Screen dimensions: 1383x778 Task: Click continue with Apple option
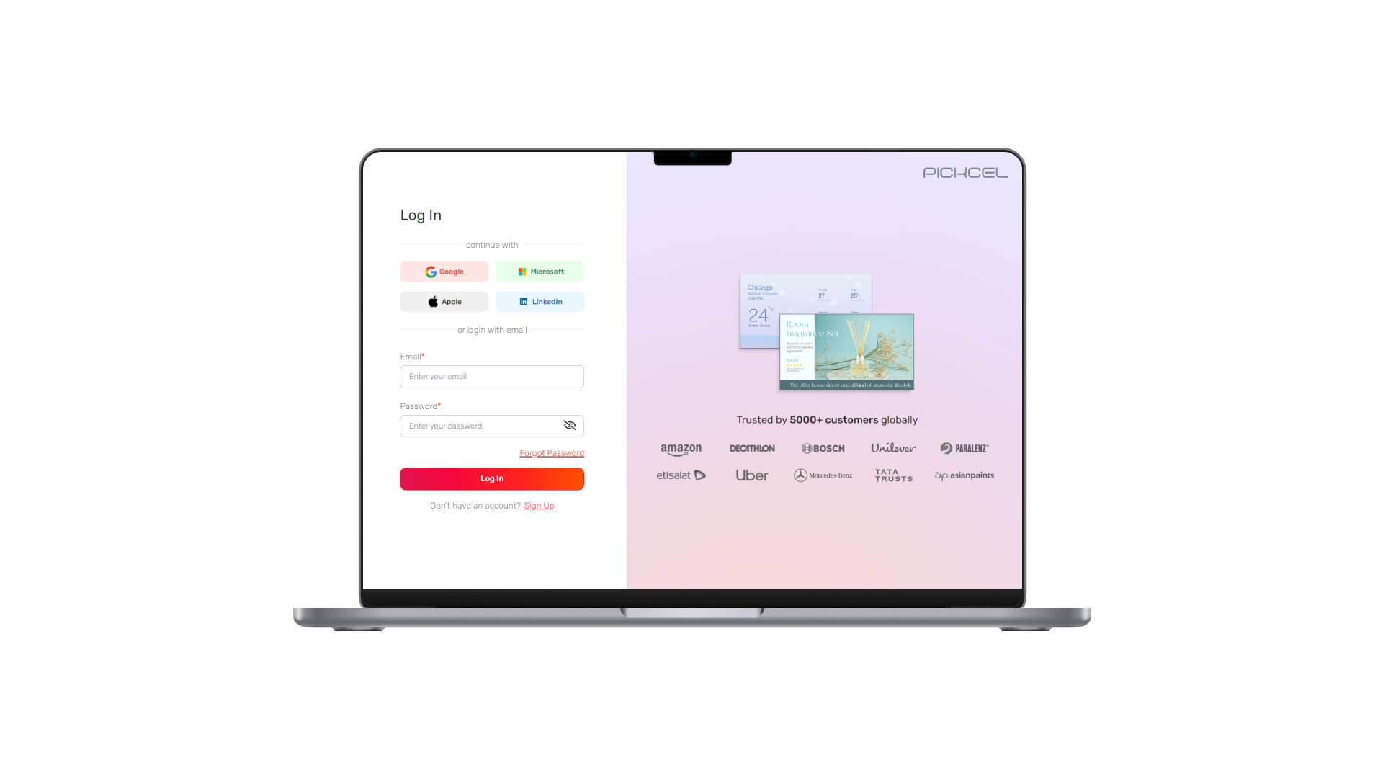pyautogui.click(x=444, y=301)
